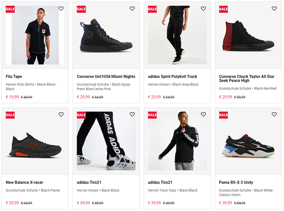
Task: Wishlist the adidas Tiro21 track top
Action: (x=204, y=115)
